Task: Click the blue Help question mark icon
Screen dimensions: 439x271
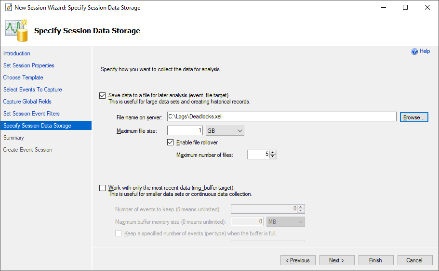Action: tap(414, 52)
